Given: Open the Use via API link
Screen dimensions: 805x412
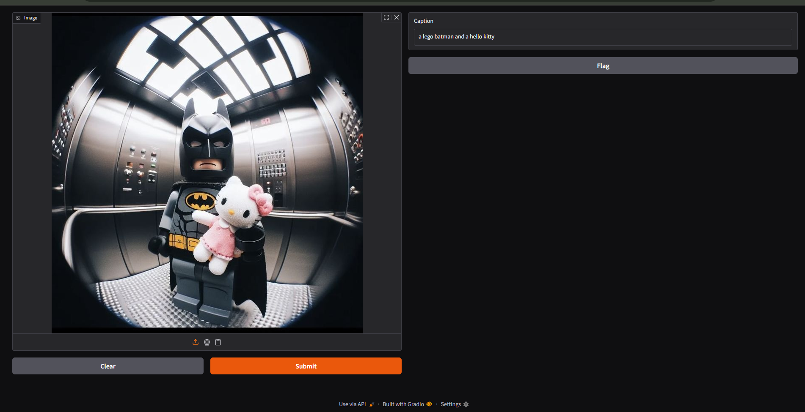Looking at the screenshot, I should click(357, 404).
